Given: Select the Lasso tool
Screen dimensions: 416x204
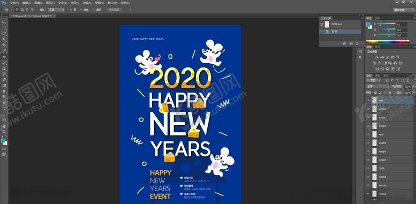Looking at the screenshot, I should coord(4,34).
